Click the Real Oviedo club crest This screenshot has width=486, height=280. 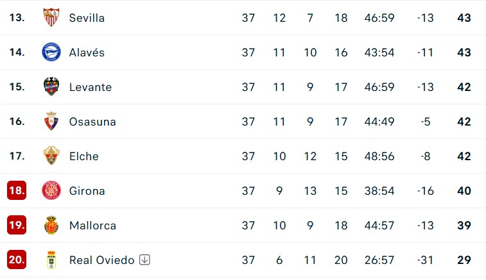point(51,260)
